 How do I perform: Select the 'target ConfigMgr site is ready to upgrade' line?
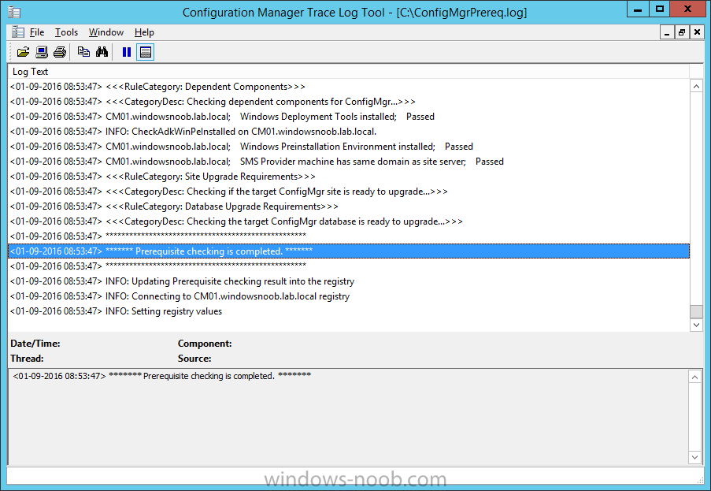(348, 191)
